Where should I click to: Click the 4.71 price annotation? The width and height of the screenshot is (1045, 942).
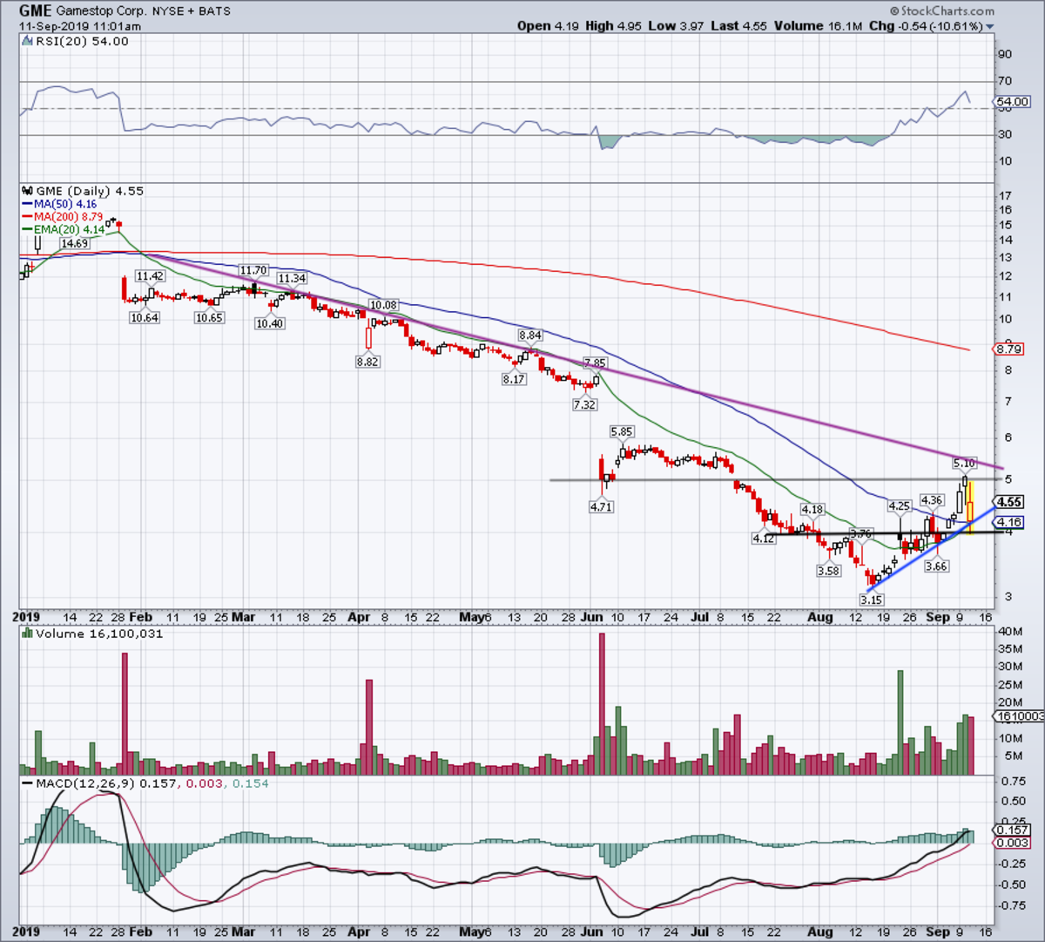[603, 506]
